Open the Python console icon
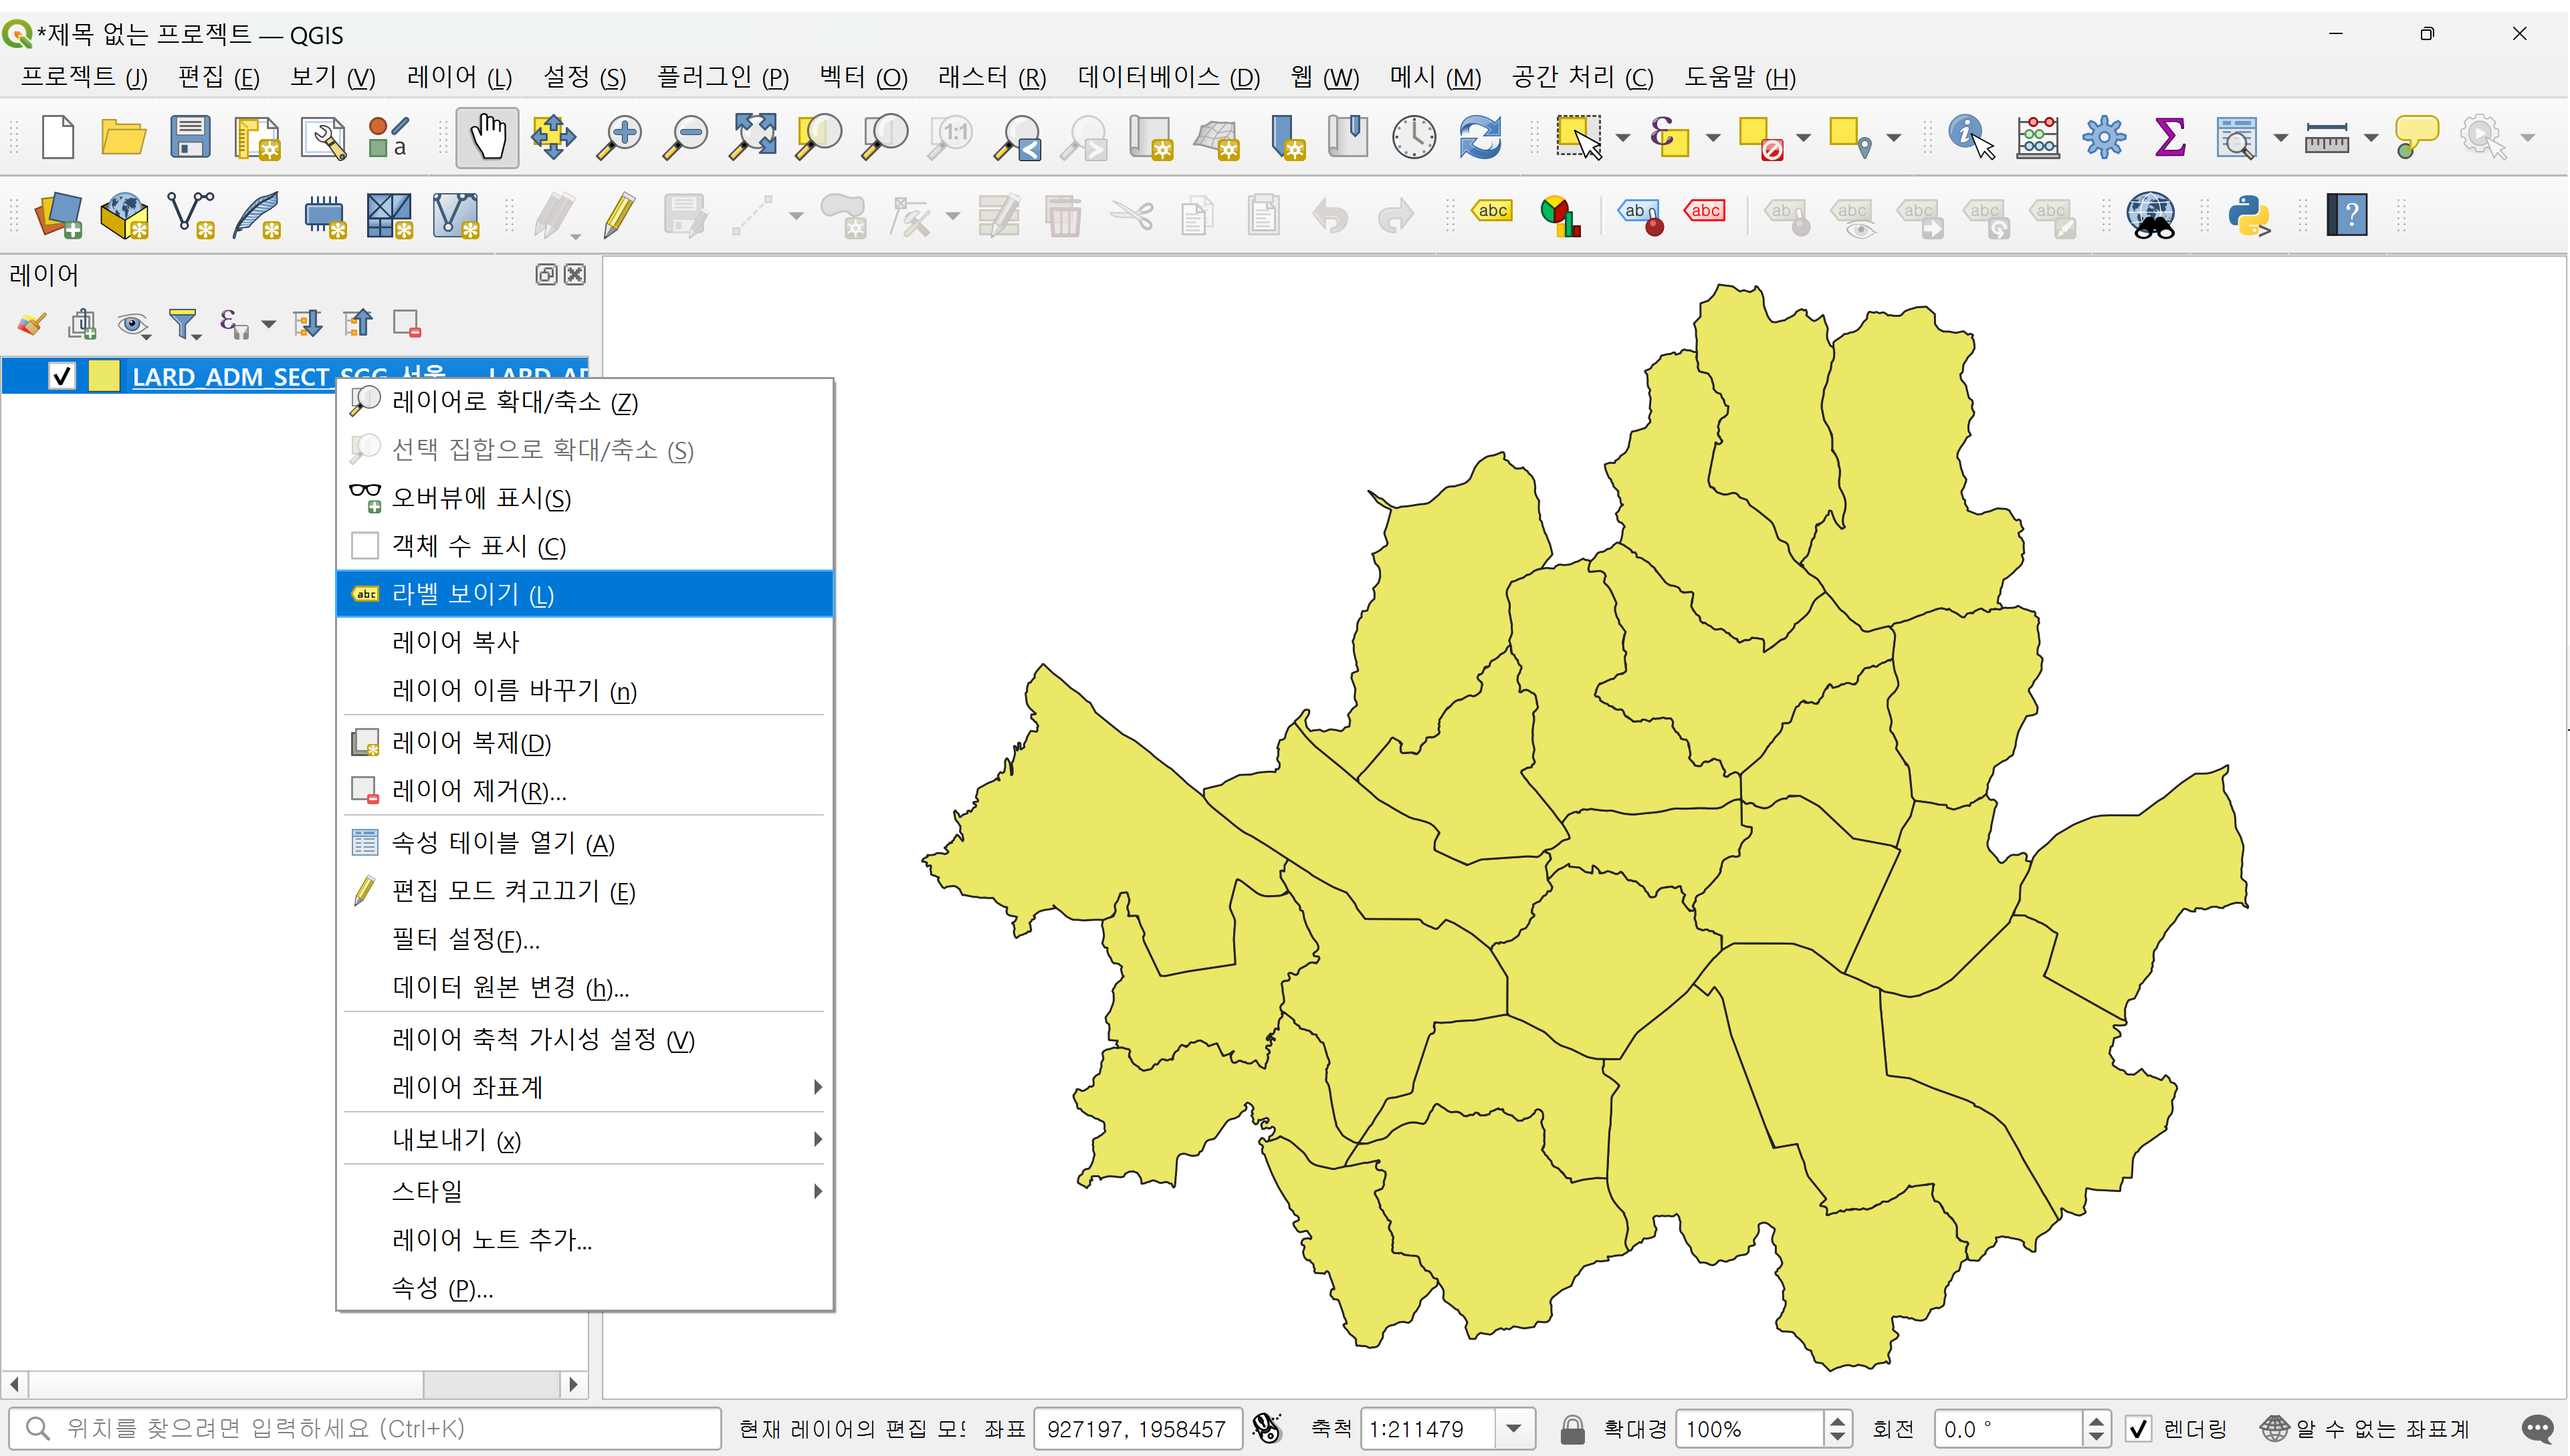The image size is (2570, 1456). [2249, 215]
